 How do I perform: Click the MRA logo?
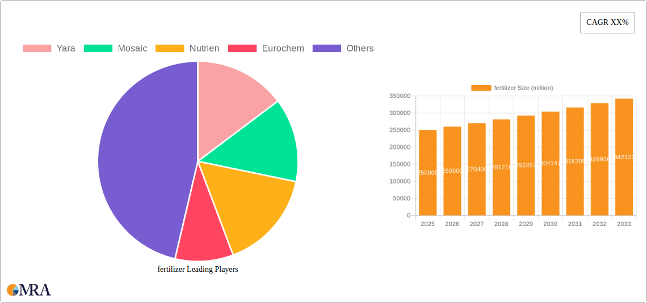point(29,289)
